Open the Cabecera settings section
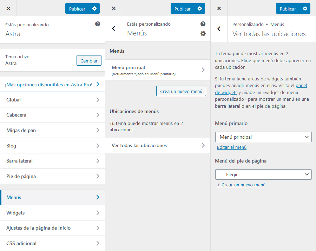Image resolution: width=316 pixels, height=251 pixels. tap(53, 115)
